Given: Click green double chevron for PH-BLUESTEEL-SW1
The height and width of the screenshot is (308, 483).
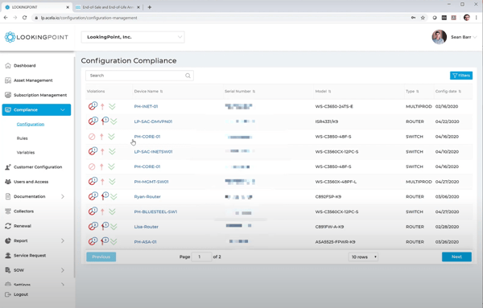Looking at the screenshot, I should coord(112,211).
